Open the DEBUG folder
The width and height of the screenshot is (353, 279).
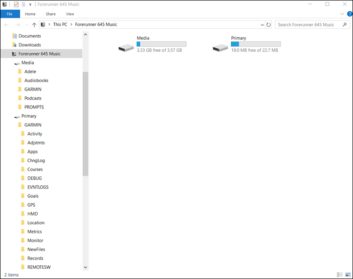[34, 178]
